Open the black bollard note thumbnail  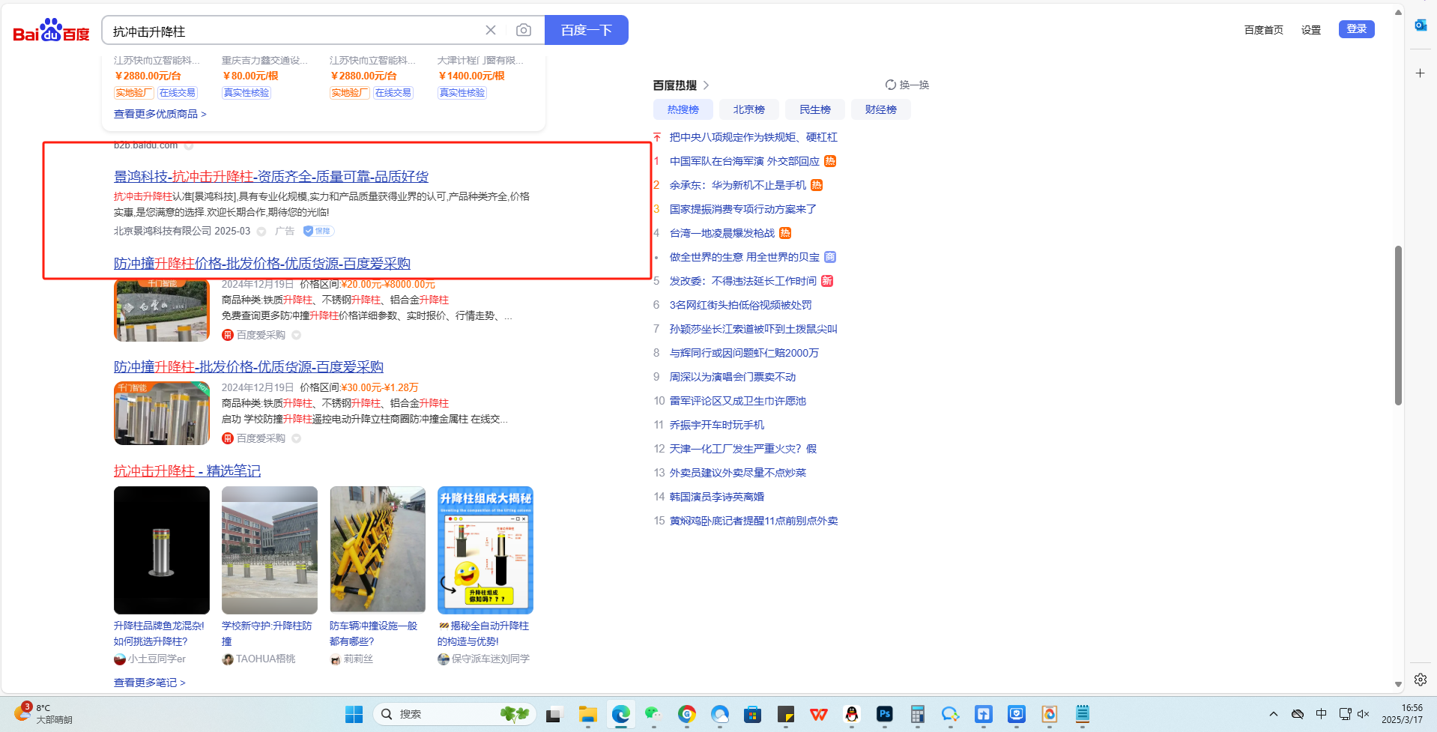pyautogui.click(x=162, y=550)
